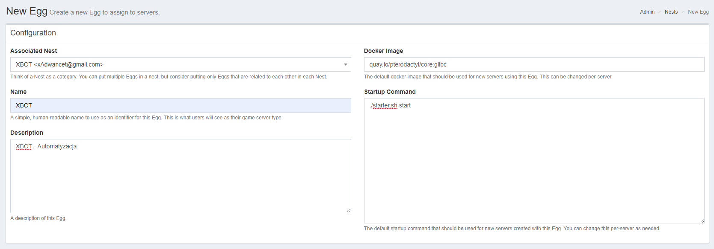This screenshot has height=249, width=714.
Task: Click the Configuration panel heading
Action: (33, 33)
